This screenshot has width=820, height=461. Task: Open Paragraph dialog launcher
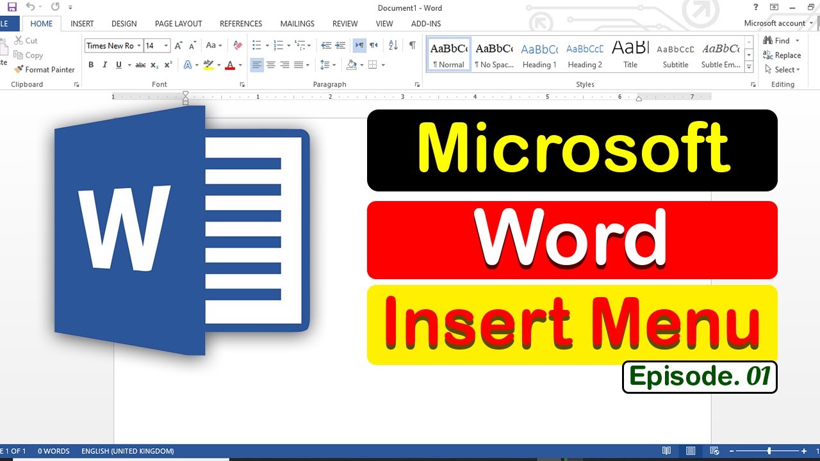pos(418,85)
